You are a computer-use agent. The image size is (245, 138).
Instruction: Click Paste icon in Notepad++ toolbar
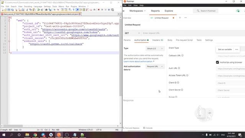[x=34, y=10]
